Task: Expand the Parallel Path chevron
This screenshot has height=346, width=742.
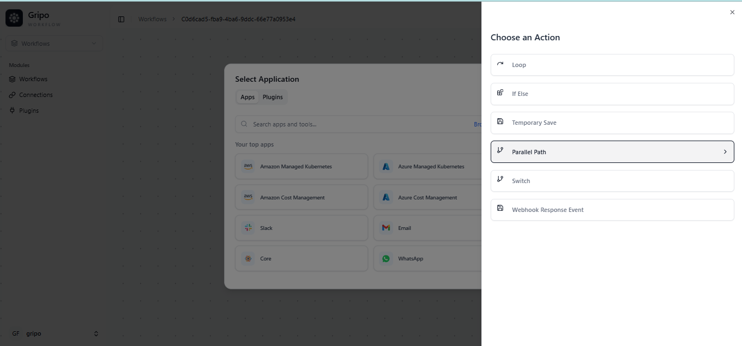Action: pos(725,152)
